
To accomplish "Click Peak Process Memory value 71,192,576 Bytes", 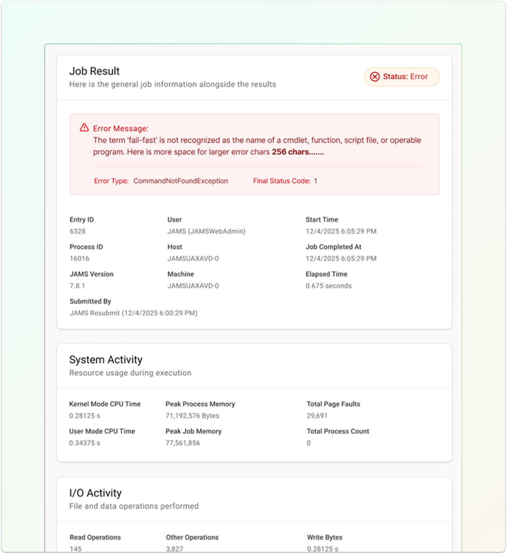I will pos(192,416).
